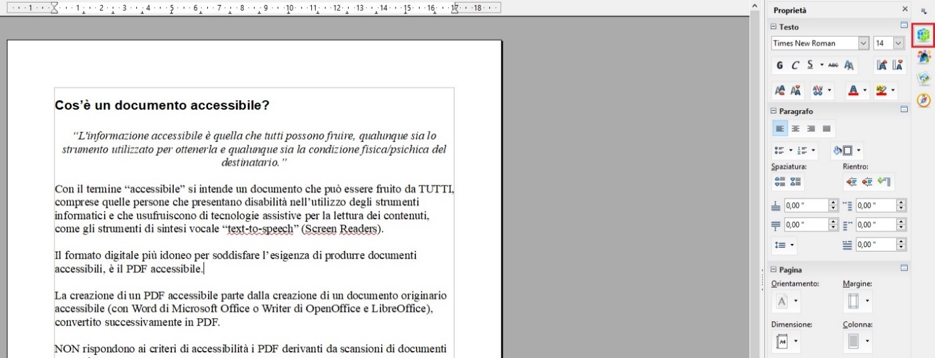Open the Properties deck in sidebar tab bar
The height and width of the screenshot is (358, 935).
(924, 35)
